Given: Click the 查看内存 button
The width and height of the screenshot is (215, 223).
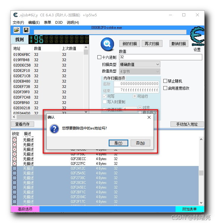Looking at the screenshot, I should (23, 124).
